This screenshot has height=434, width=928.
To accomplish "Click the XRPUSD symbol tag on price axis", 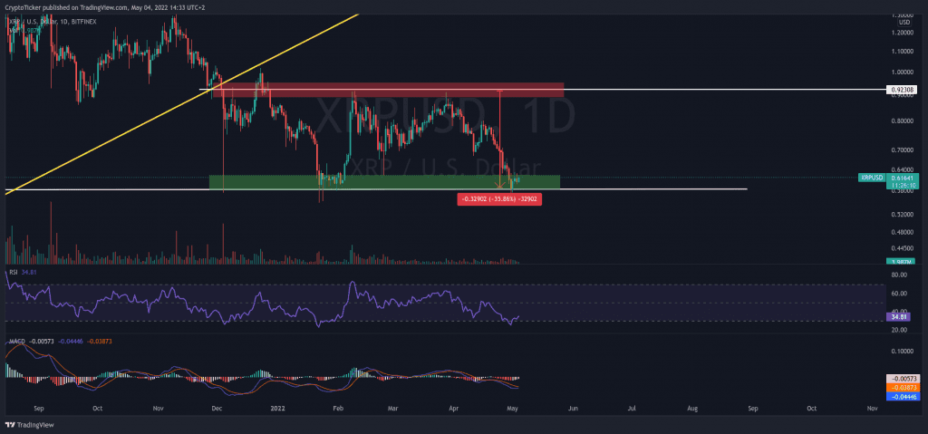I will coord(871,178).
